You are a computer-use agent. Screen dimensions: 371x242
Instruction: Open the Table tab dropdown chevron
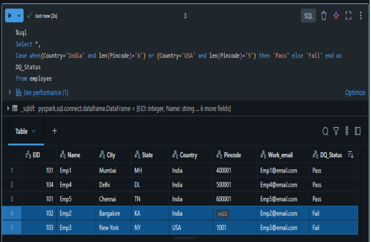pyautogui.click(x=34, y=131)
